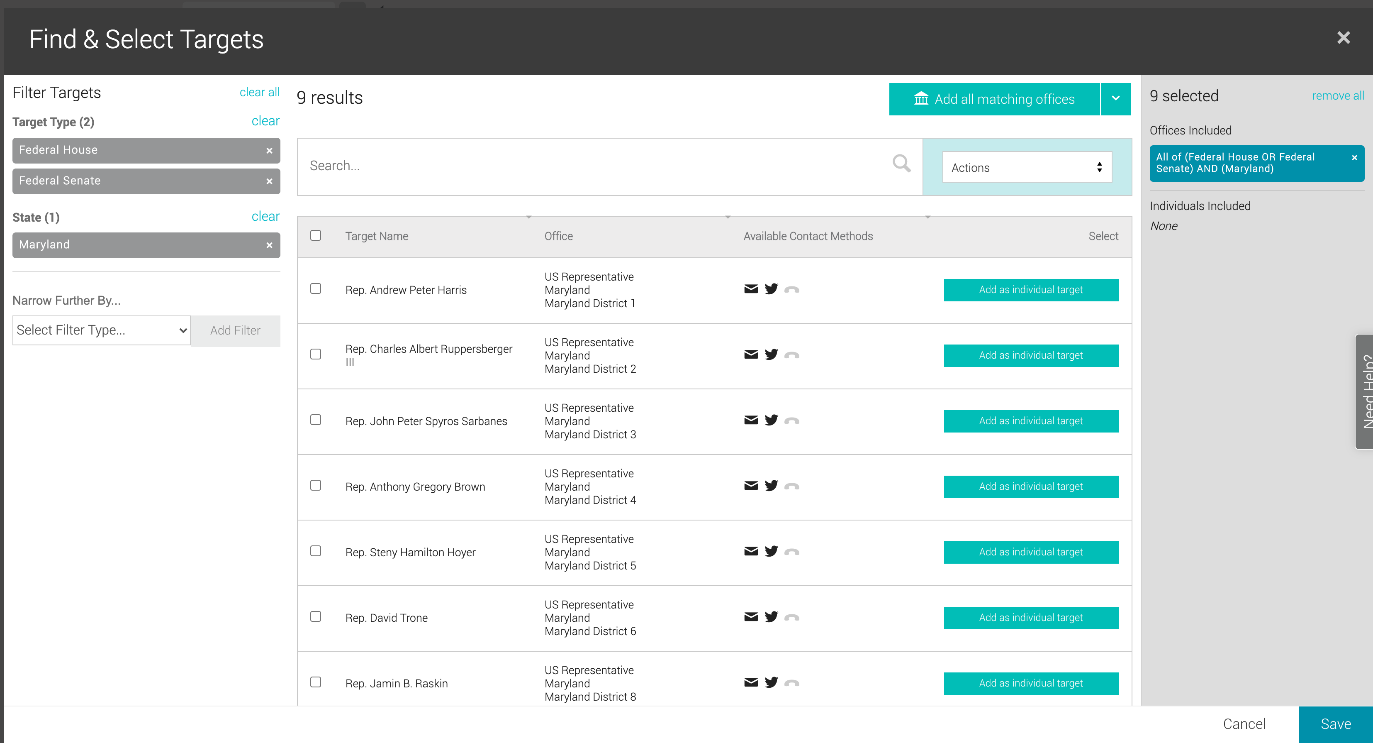Click the email icon for Rep. David Trone

[751, 617]
